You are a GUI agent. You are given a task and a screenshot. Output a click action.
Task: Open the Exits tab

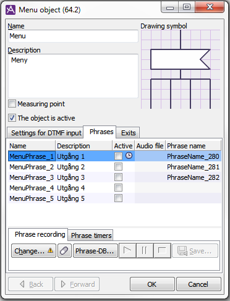(128, 133)
